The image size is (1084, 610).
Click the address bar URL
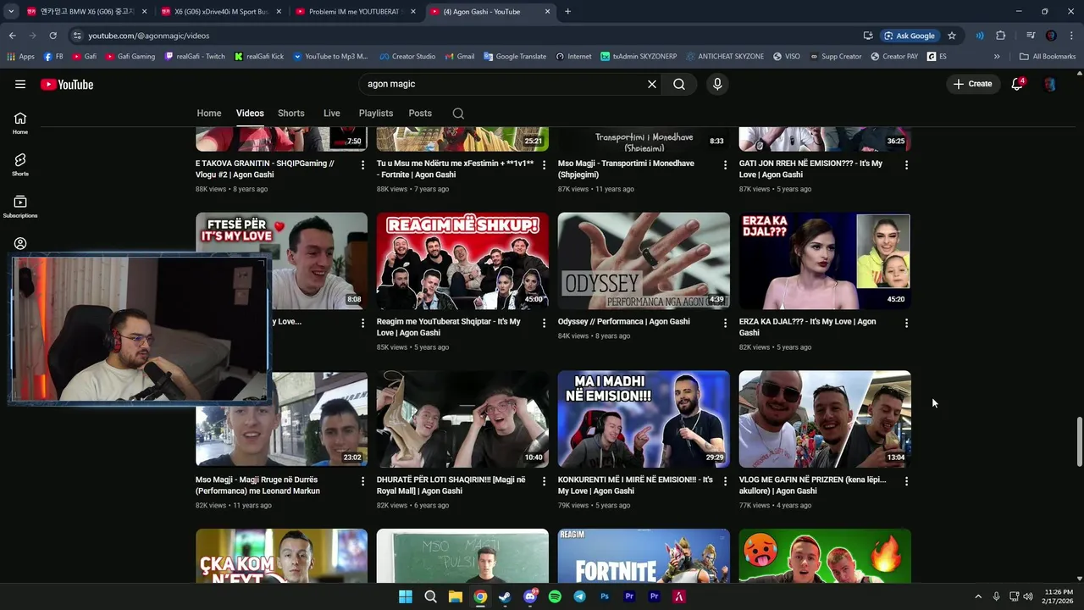(x=149, y=36)
